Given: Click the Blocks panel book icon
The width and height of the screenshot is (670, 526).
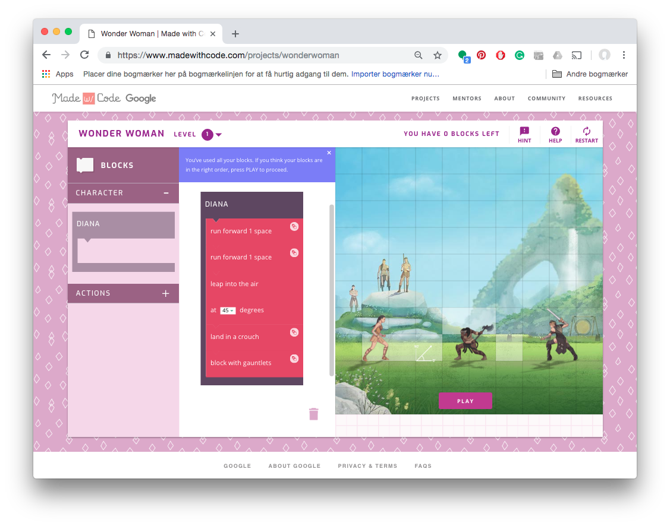Looking at the screenshot, I should [x=84, y=165].
